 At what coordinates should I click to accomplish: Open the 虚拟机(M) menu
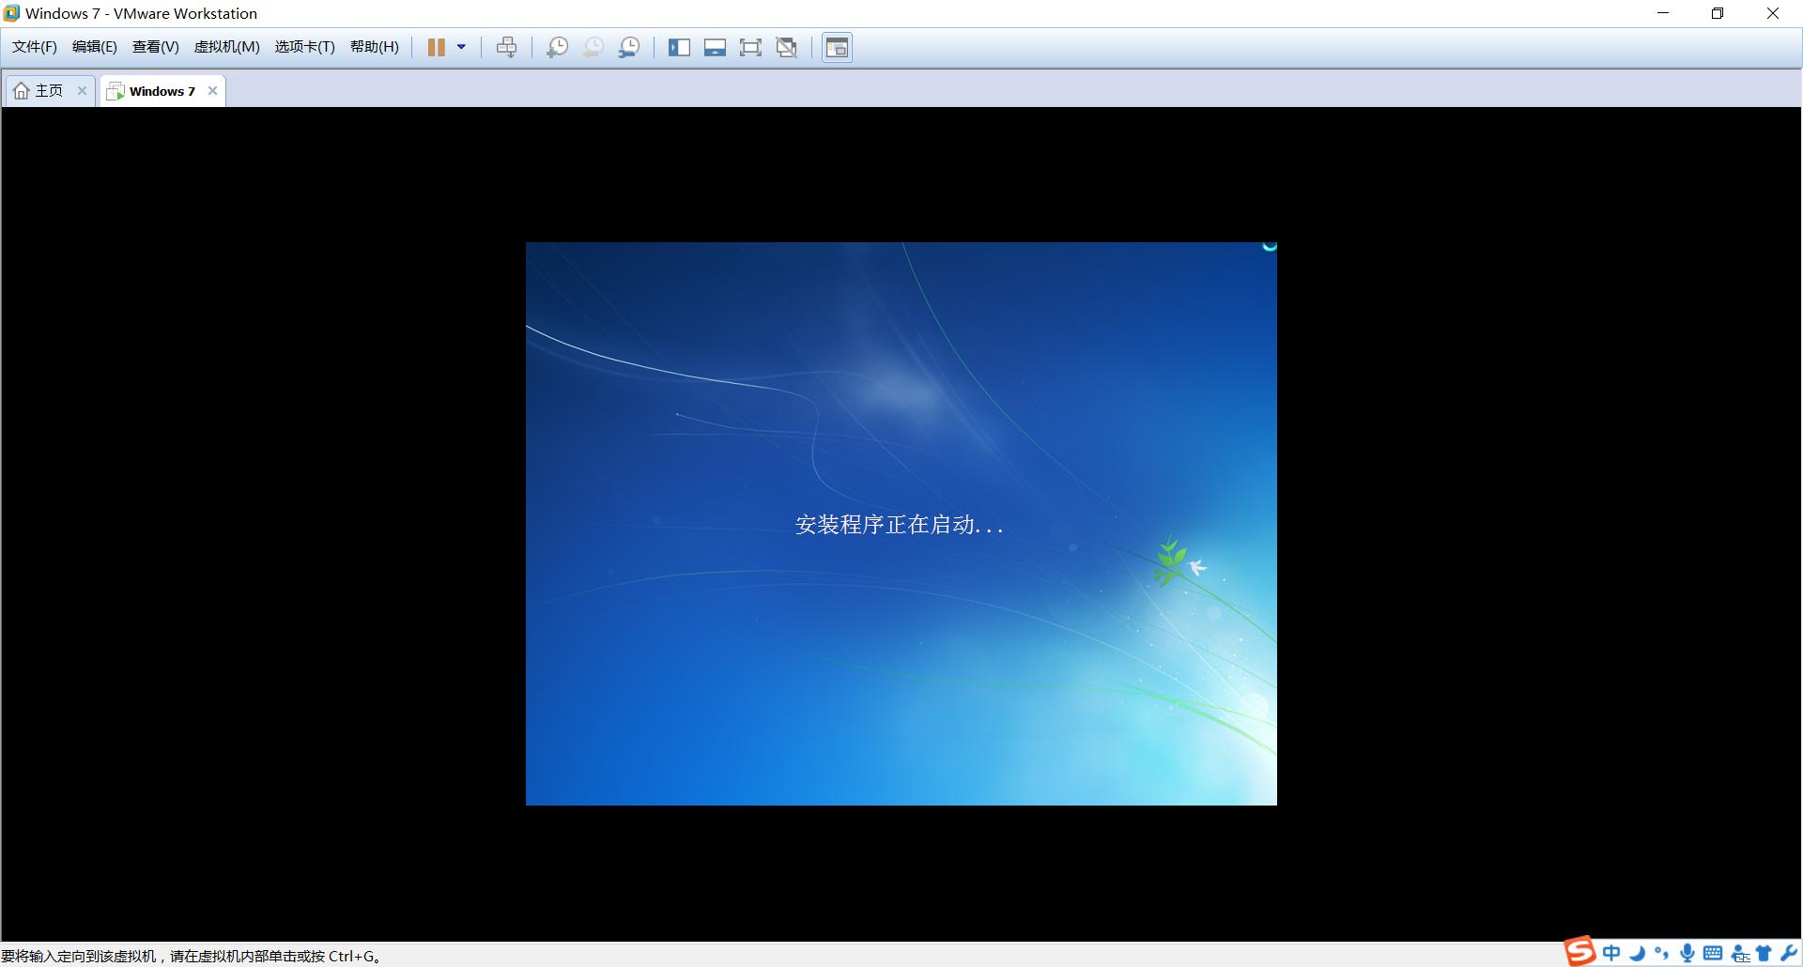tap(226, 47)
